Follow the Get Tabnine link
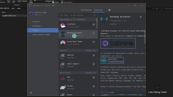 click(117, 56)
